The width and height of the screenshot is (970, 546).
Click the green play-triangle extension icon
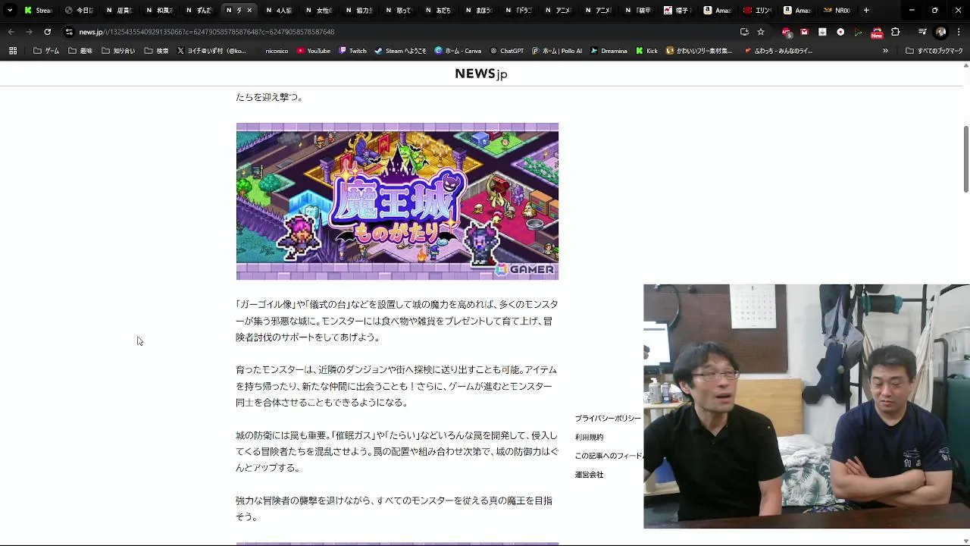858,32
